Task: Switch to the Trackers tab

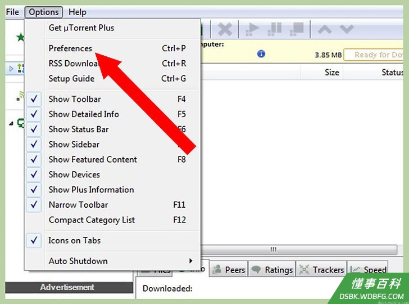Action: click(x=321, y=269)
